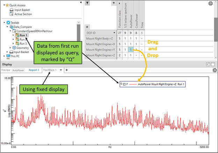The height and width of the screenshot is (153, 218).
Task: Open display settings gear icon
Action: [215, 70]
